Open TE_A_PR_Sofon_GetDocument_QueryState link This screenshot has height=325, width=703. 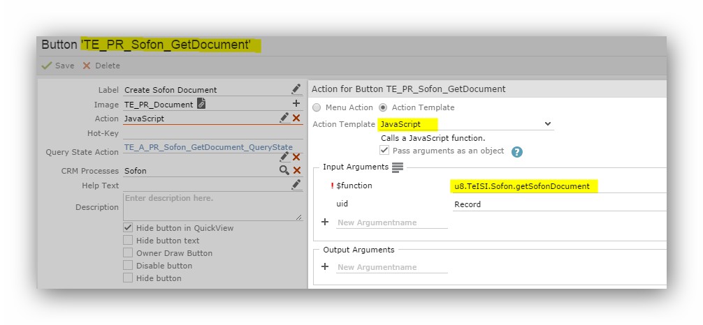click(208, 147)
